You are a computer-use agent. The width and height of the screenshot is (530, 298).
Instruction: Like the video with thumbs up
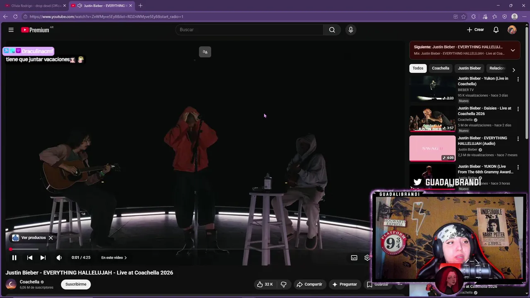pyautogui.click(x=265, y=284)
